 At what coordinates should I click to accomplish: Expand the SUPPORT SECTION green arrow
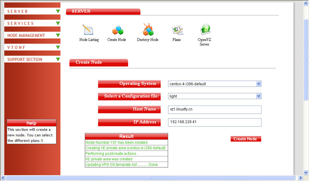(58, 59)
